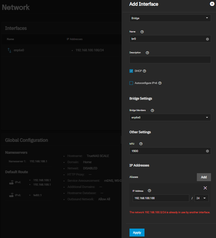Remove the 192.168.100.100 alias entry
The image size is (216, 238).
pyautogui.click(x=205, y=188)
